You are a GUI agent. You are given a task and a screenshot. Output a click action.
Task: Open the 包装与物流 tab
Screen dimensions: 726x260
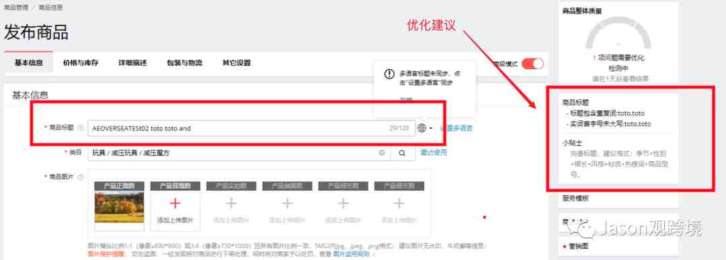(184, 63)
